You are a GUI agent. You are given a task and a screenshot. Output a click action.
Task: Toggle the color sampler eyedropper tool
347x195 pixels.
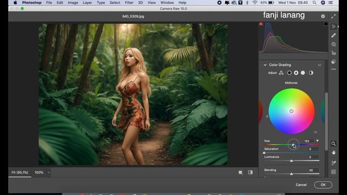tap(333, 163)
